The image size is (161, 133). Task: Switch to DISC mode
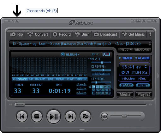[96, 54]
